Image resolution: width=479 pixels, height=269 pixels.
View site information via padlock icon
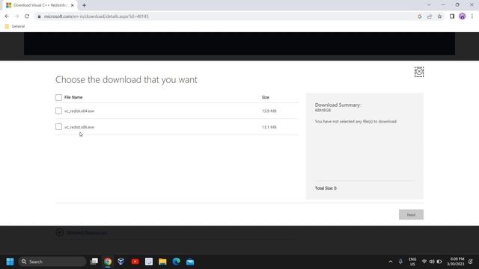pyautogui.click(x=39, y=16)
